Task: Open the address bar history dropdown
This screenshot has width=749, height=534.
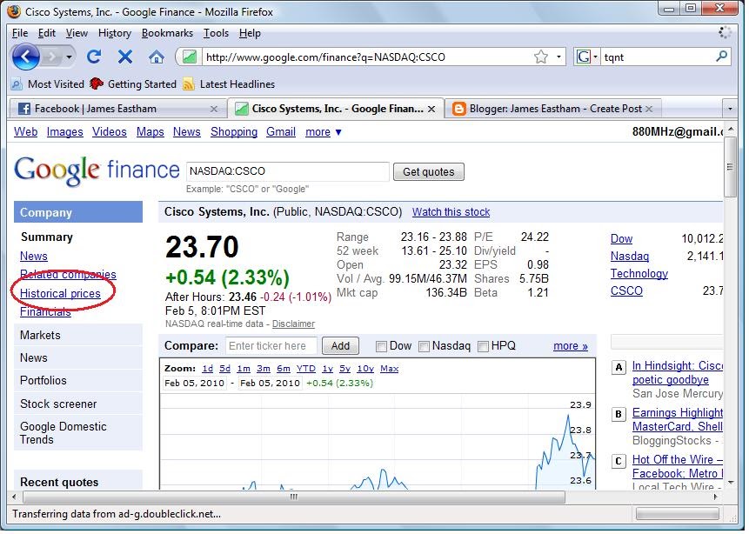Action: [558, 57]
